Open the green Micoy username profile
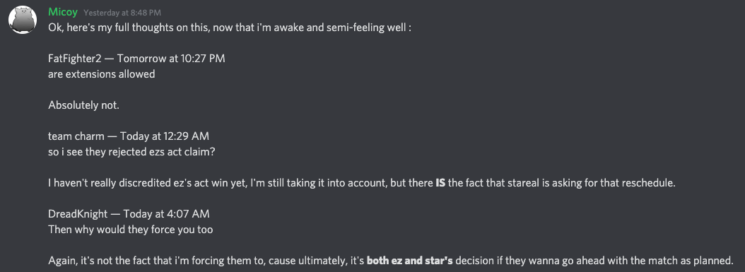 pos(63,12)
